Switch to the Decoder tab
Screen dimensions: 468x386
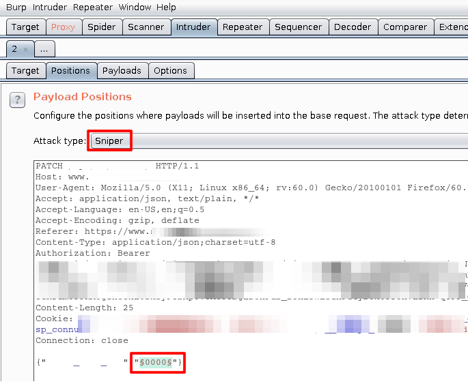(353, 27)
